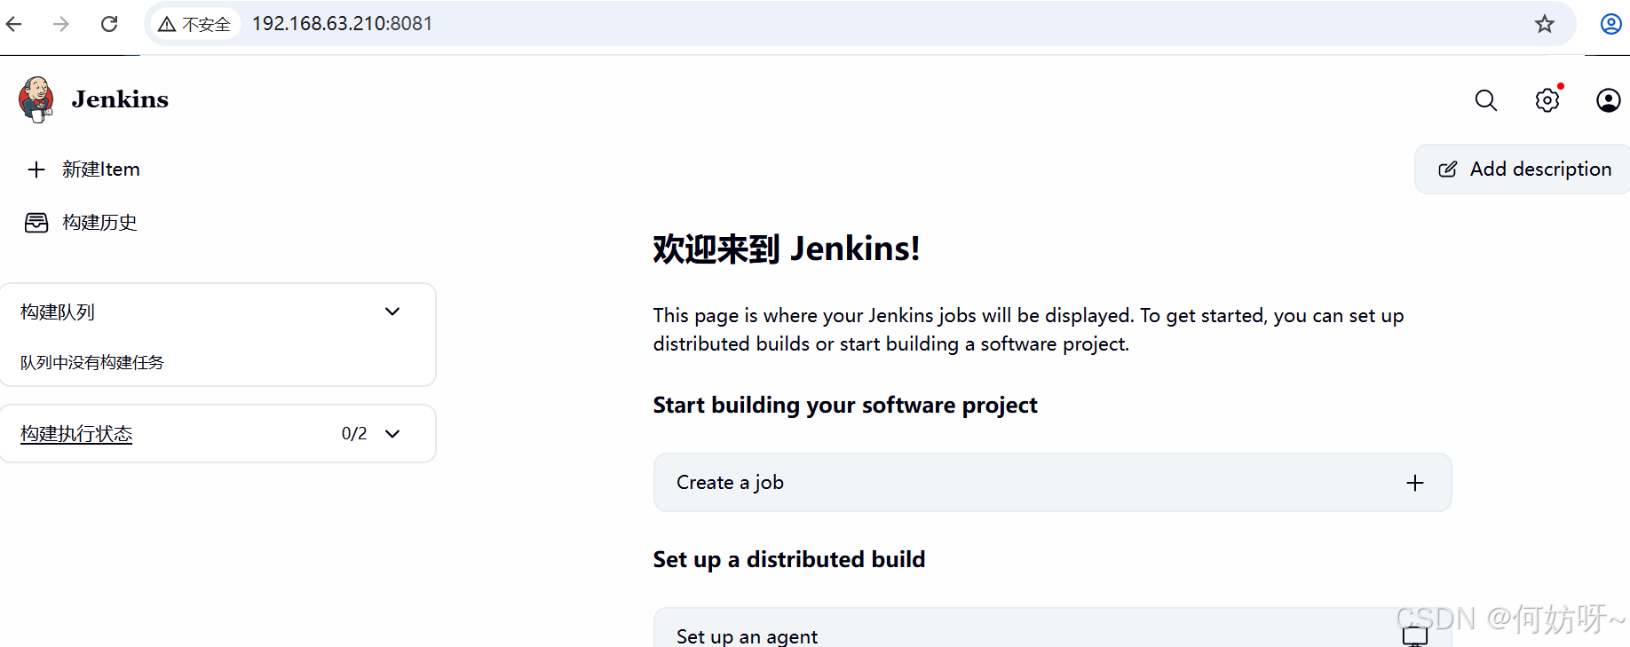1630x647 pixels.
Task: Click the build history tray icon
Action: (36, 223)
